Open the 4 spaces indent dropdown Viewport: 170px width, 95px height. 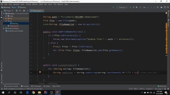click(x=149, y=89)
